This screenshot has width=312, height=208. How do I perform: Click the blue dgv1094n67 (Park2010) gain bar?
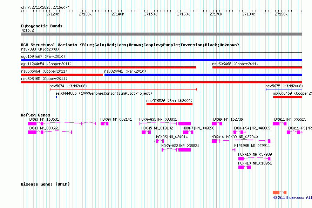coord(161,60)
